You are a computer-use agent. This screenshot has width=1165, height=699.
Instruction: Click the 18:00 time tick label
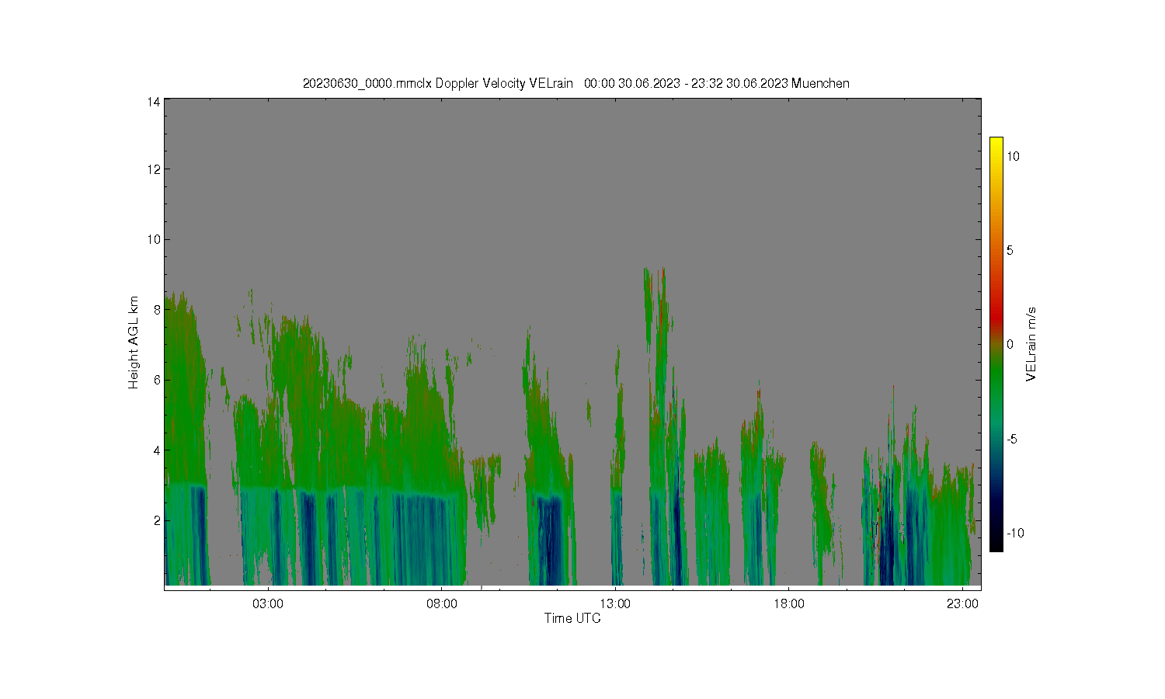789,603
